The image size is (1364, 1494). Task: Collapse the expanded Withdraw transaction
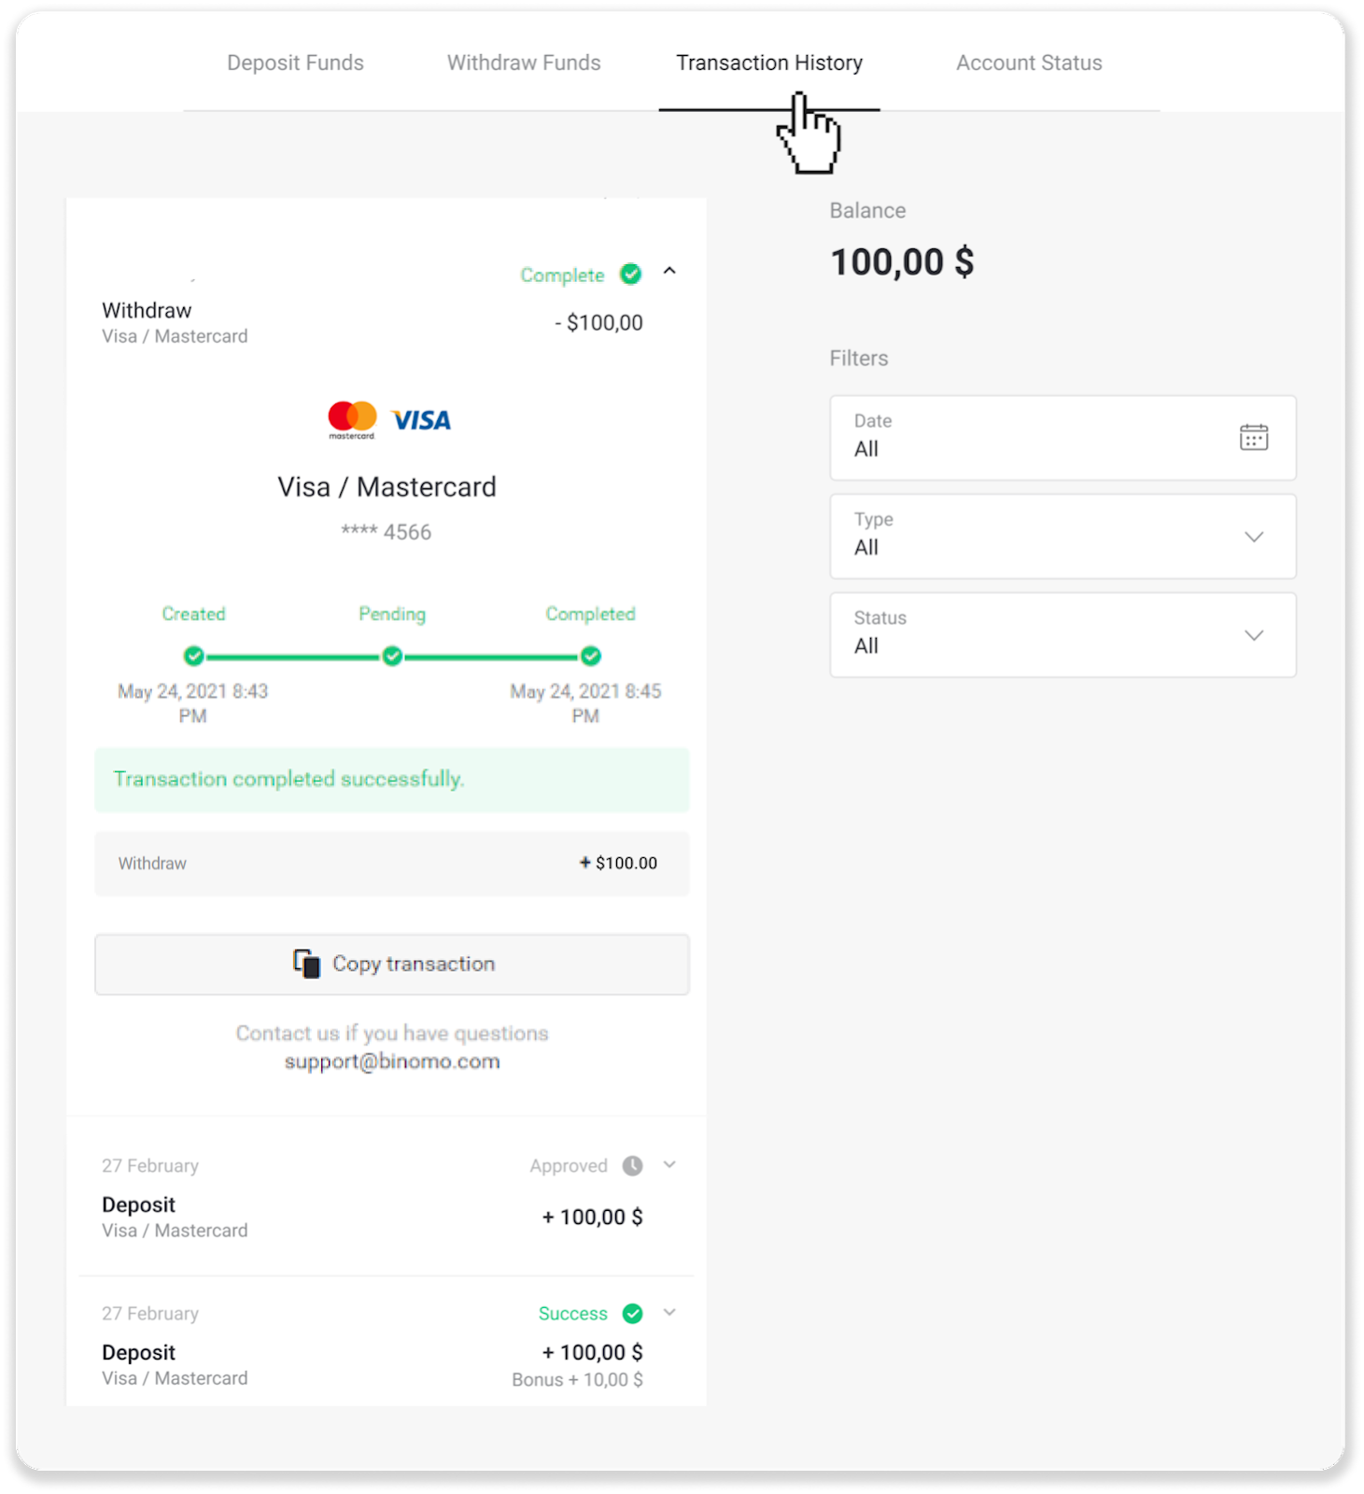[x=669, y=272]
